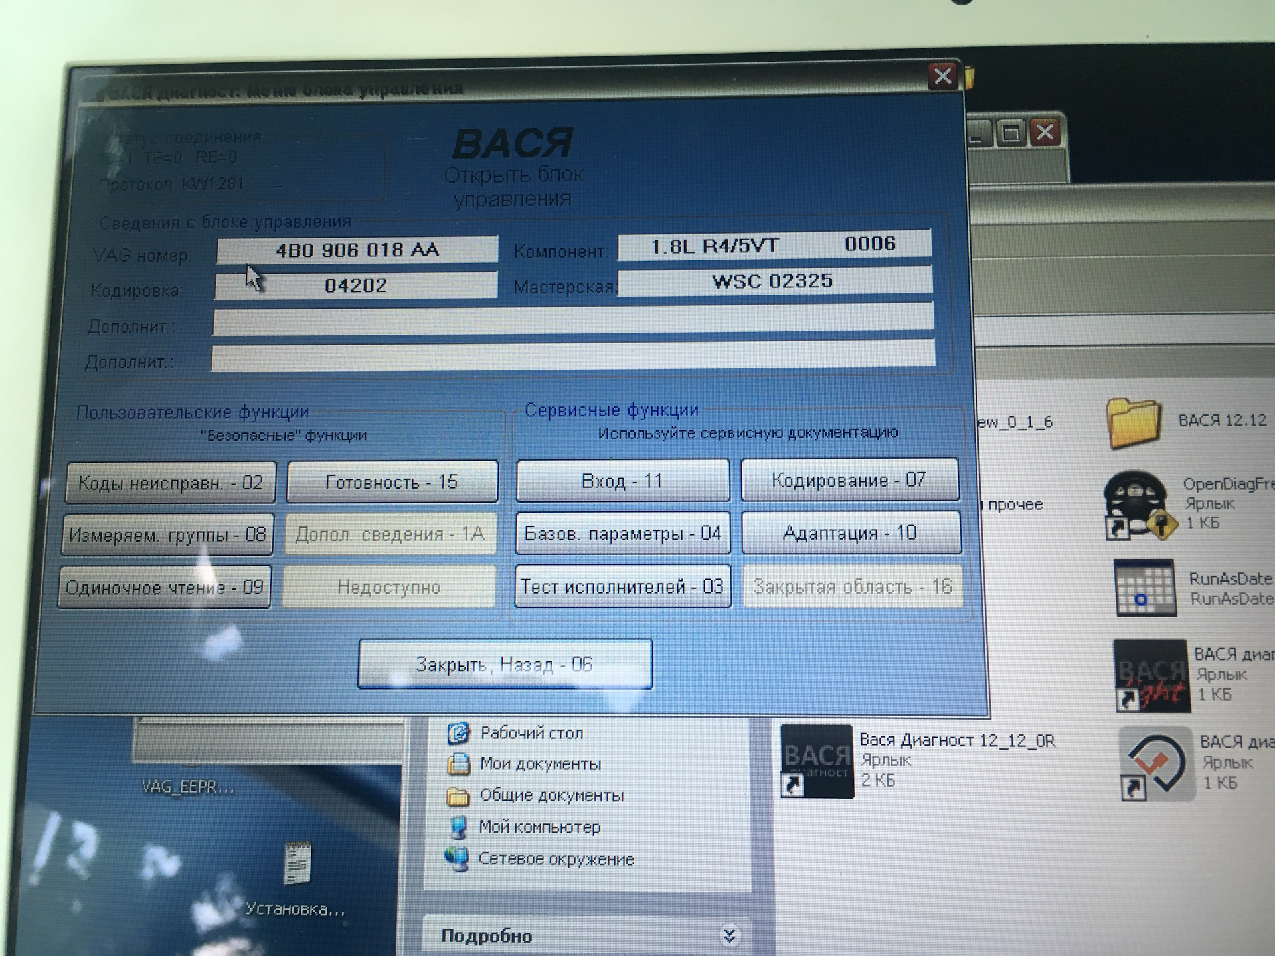Select the Вася Диагност 12_12_0R file name
Screen dimensions: 1275x956
coord(957,740)
